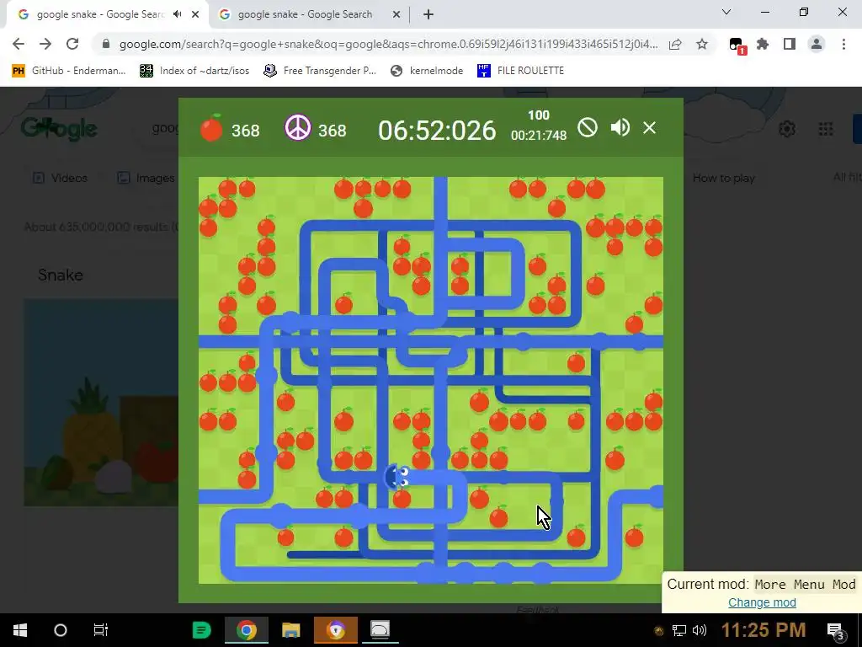862x647 pixels.
Task: Open File Explorer from the taskbar
Action: (290, 630)
